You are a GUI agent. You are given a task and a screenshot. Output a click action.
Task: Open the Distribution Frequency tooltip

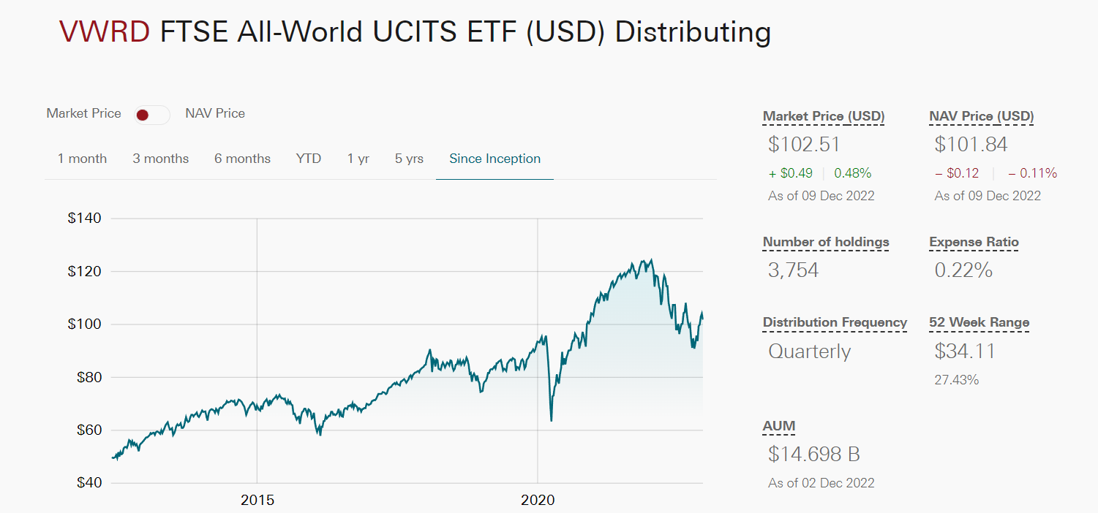[x=835, y=322]
